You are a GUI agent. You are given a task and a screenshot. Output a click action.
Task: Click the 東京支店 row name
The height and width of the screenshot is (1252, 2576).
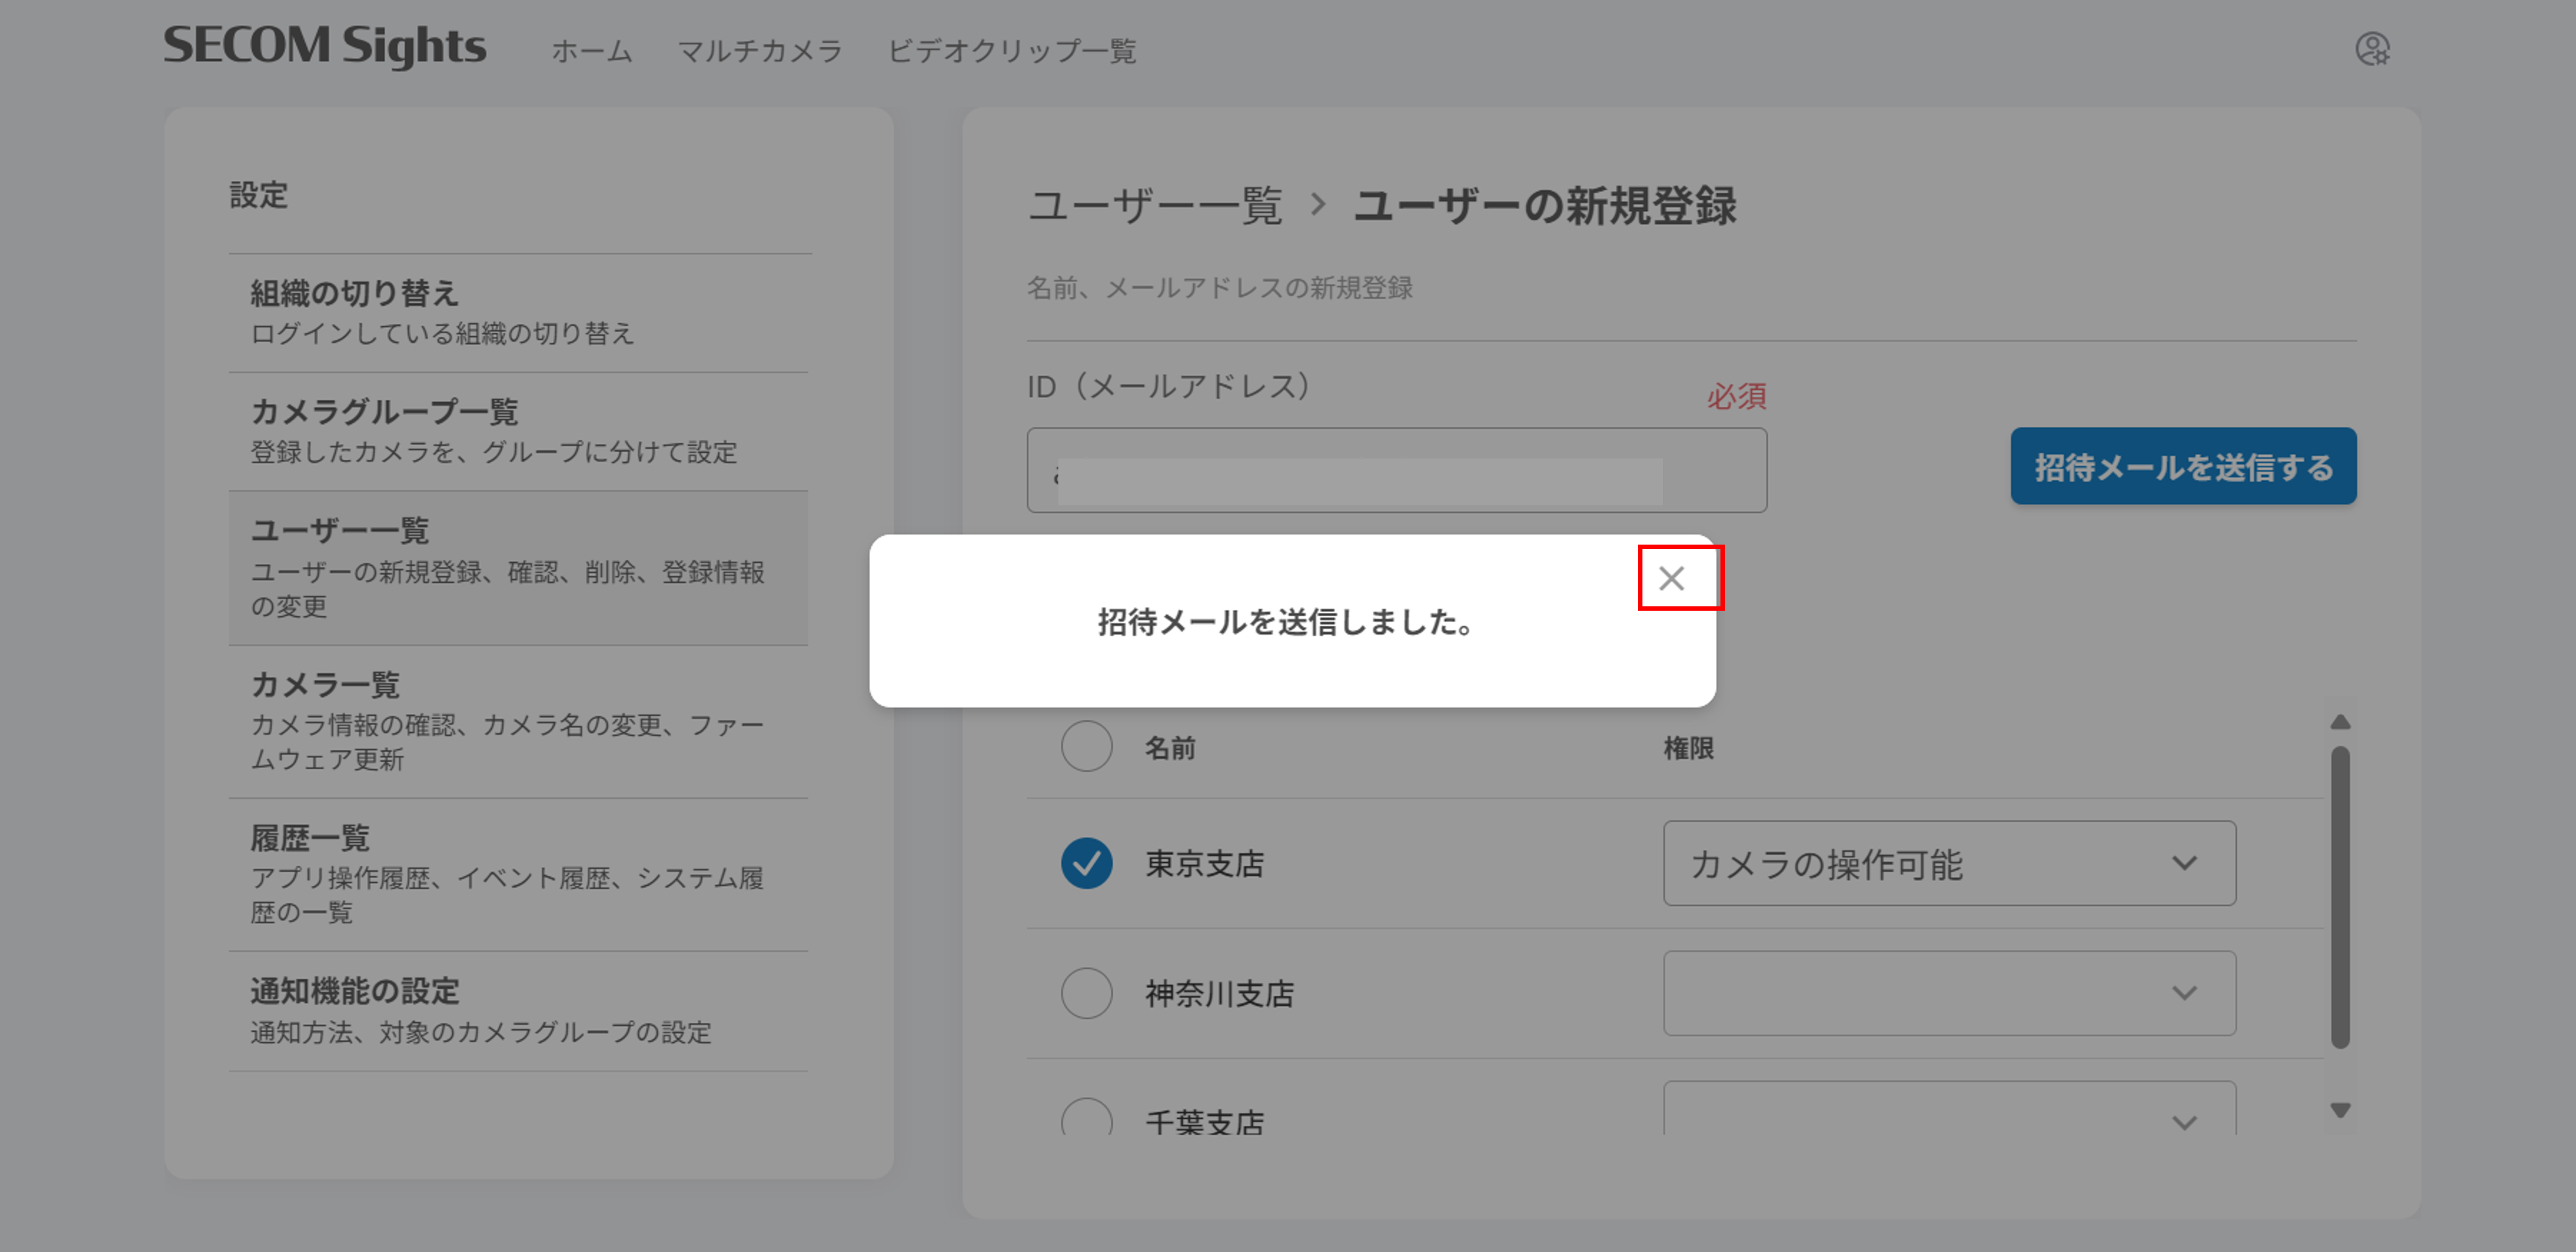(1204, 863)
